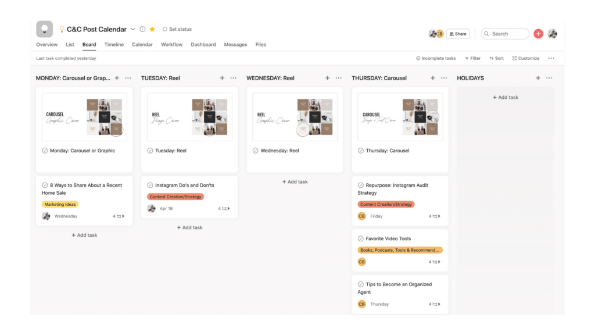Switch to the Overview tab

[46, 44]
